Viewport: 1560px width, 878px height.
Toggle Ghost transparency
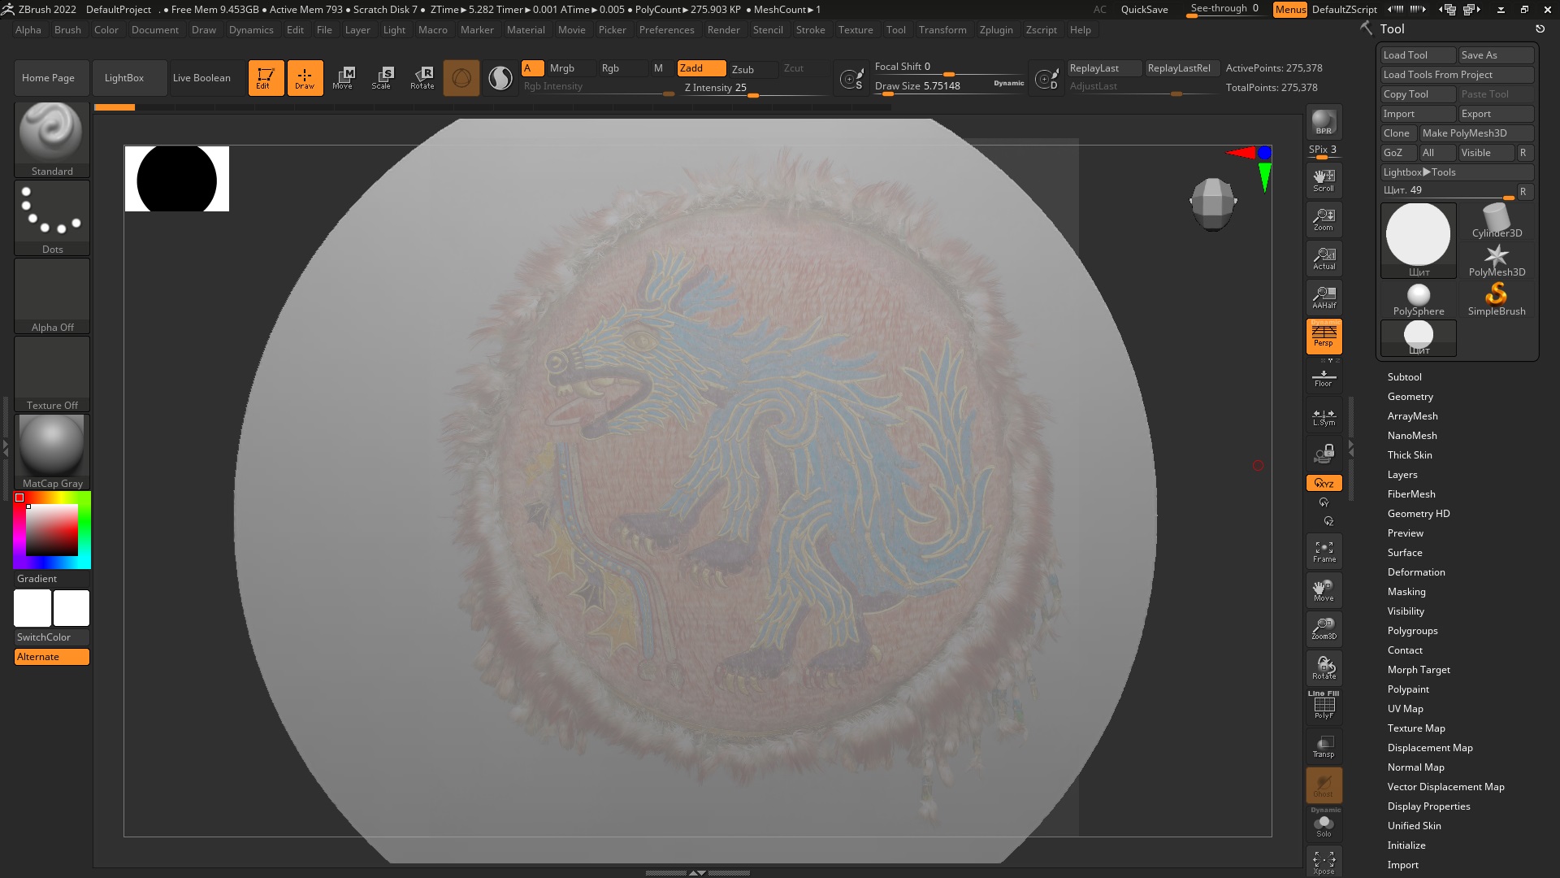[1324, 785]
